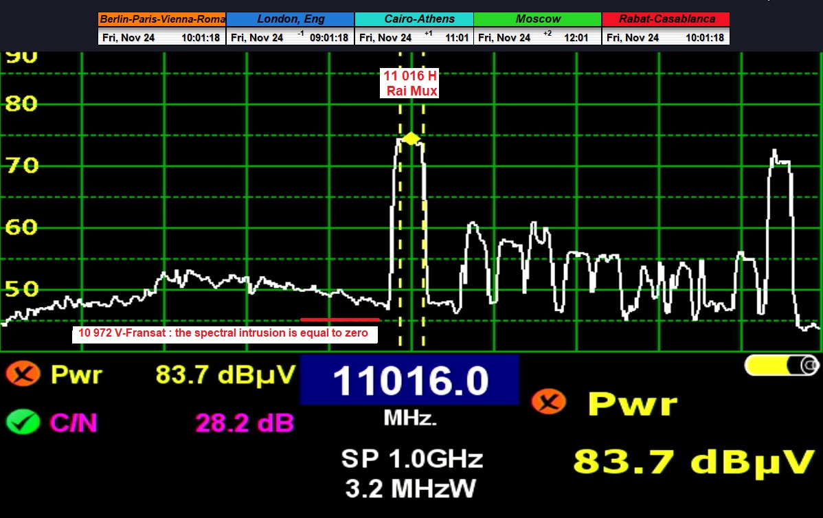Click the 70 label on the vertical axis

21,166
